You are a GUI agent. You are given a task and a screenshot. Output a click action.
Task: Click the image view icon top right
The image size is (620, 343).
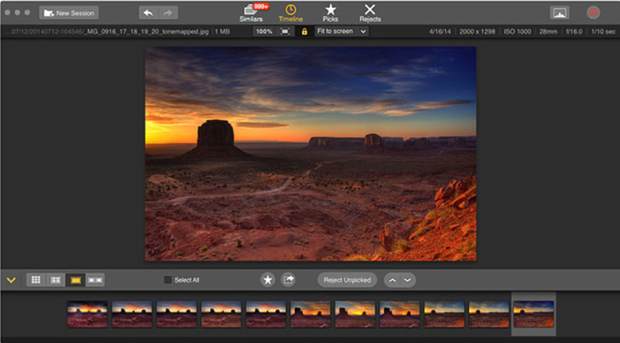[560, 13]
